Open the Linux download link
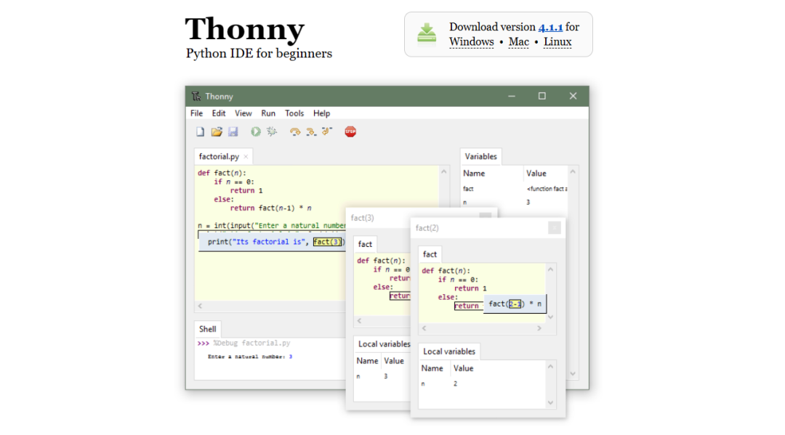Screen dimensions: 785x435 (557, 42)
